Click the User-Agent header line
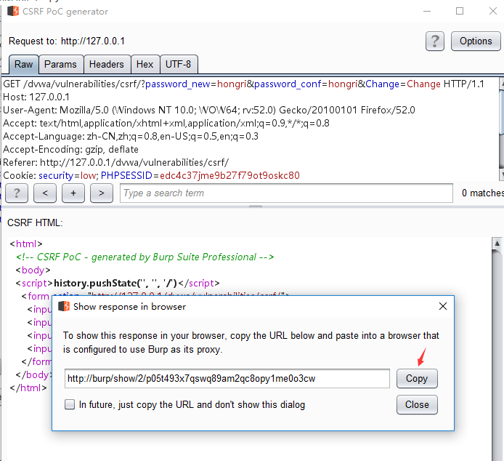Viewport: 504px width, 461px height. (x=209, y=110)
